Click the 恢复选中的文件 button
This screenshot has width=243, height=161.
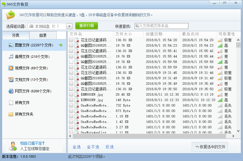[210, 147]
